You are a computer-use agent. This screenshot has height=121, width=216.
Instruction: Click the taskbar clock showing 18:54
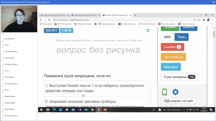coord(204,110)
